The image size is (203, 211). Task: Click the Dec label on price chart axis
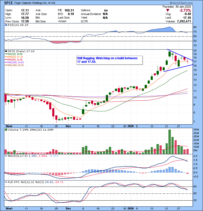pos(68,126)
